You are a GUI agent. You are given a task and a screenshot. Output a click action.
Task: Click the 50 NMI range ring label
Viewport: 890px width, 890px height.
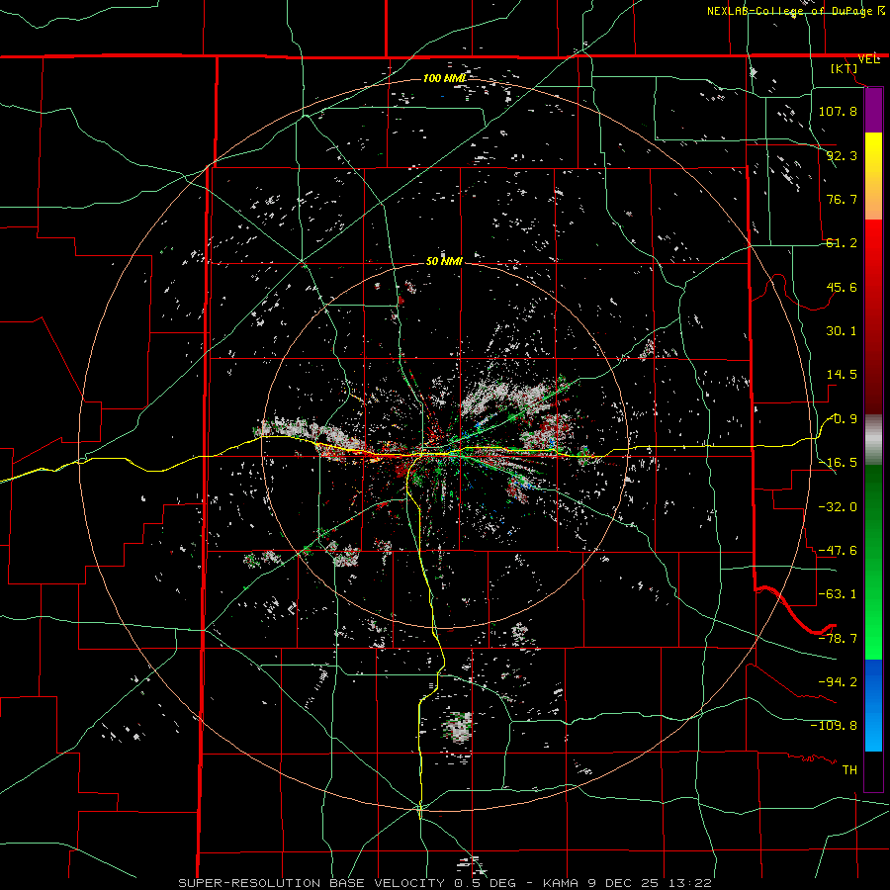click(444, 261)
